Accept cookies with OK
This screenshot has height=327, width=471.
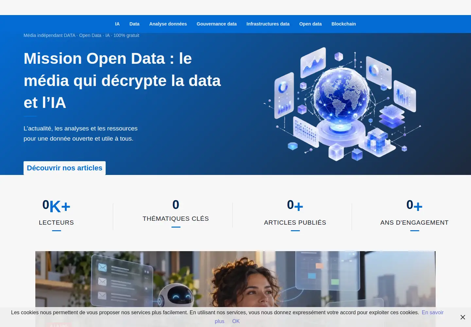(x=236, y=321)
